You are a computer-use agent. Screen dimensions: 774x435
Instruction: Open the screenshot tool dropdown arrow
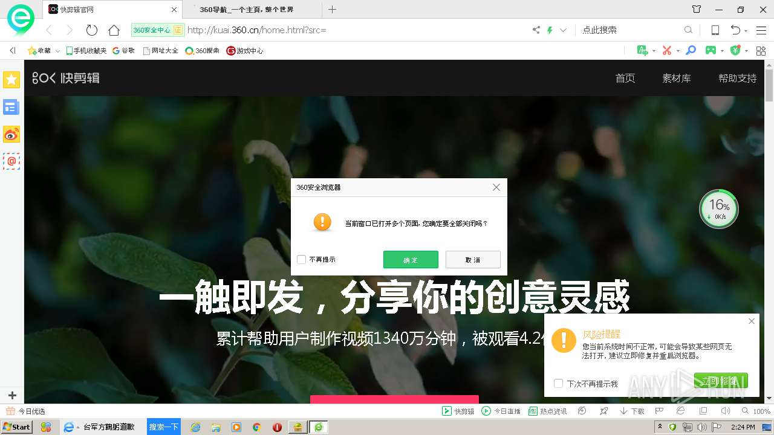[678, 51]
